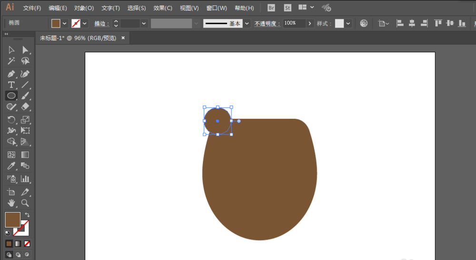
Task: Open the fill color dropdown in control bar
Action: coord(64,23)
